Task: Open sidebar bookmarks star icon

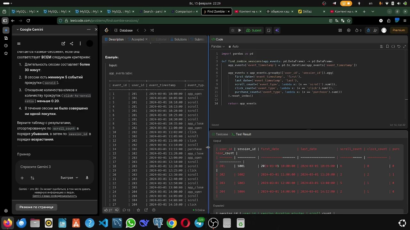Action: [6, 53]
